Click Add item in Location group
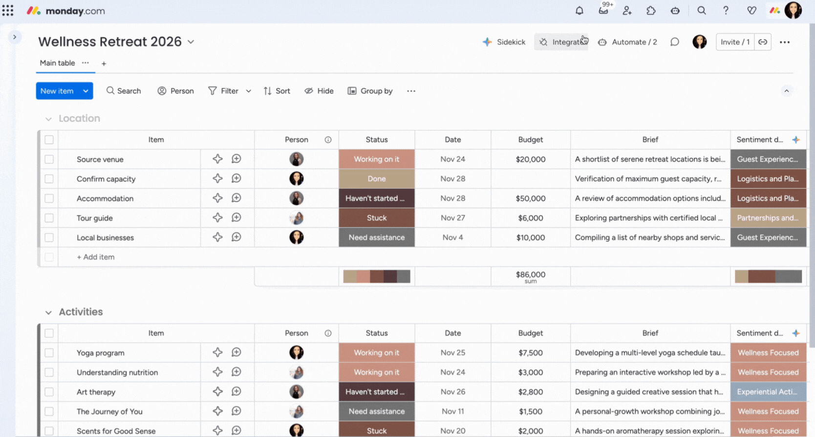This screenshot has height=437, width=815. point(95,257)
